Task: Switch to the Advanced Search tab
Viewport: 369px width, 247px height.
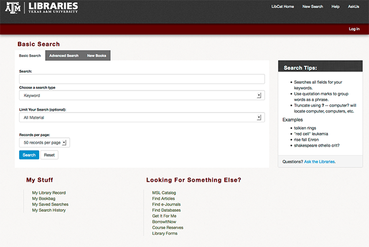Action: coord(63,56)
